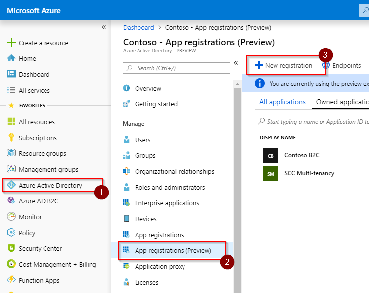
Task: Click the Overview info icon
Action: pos(126,88)
